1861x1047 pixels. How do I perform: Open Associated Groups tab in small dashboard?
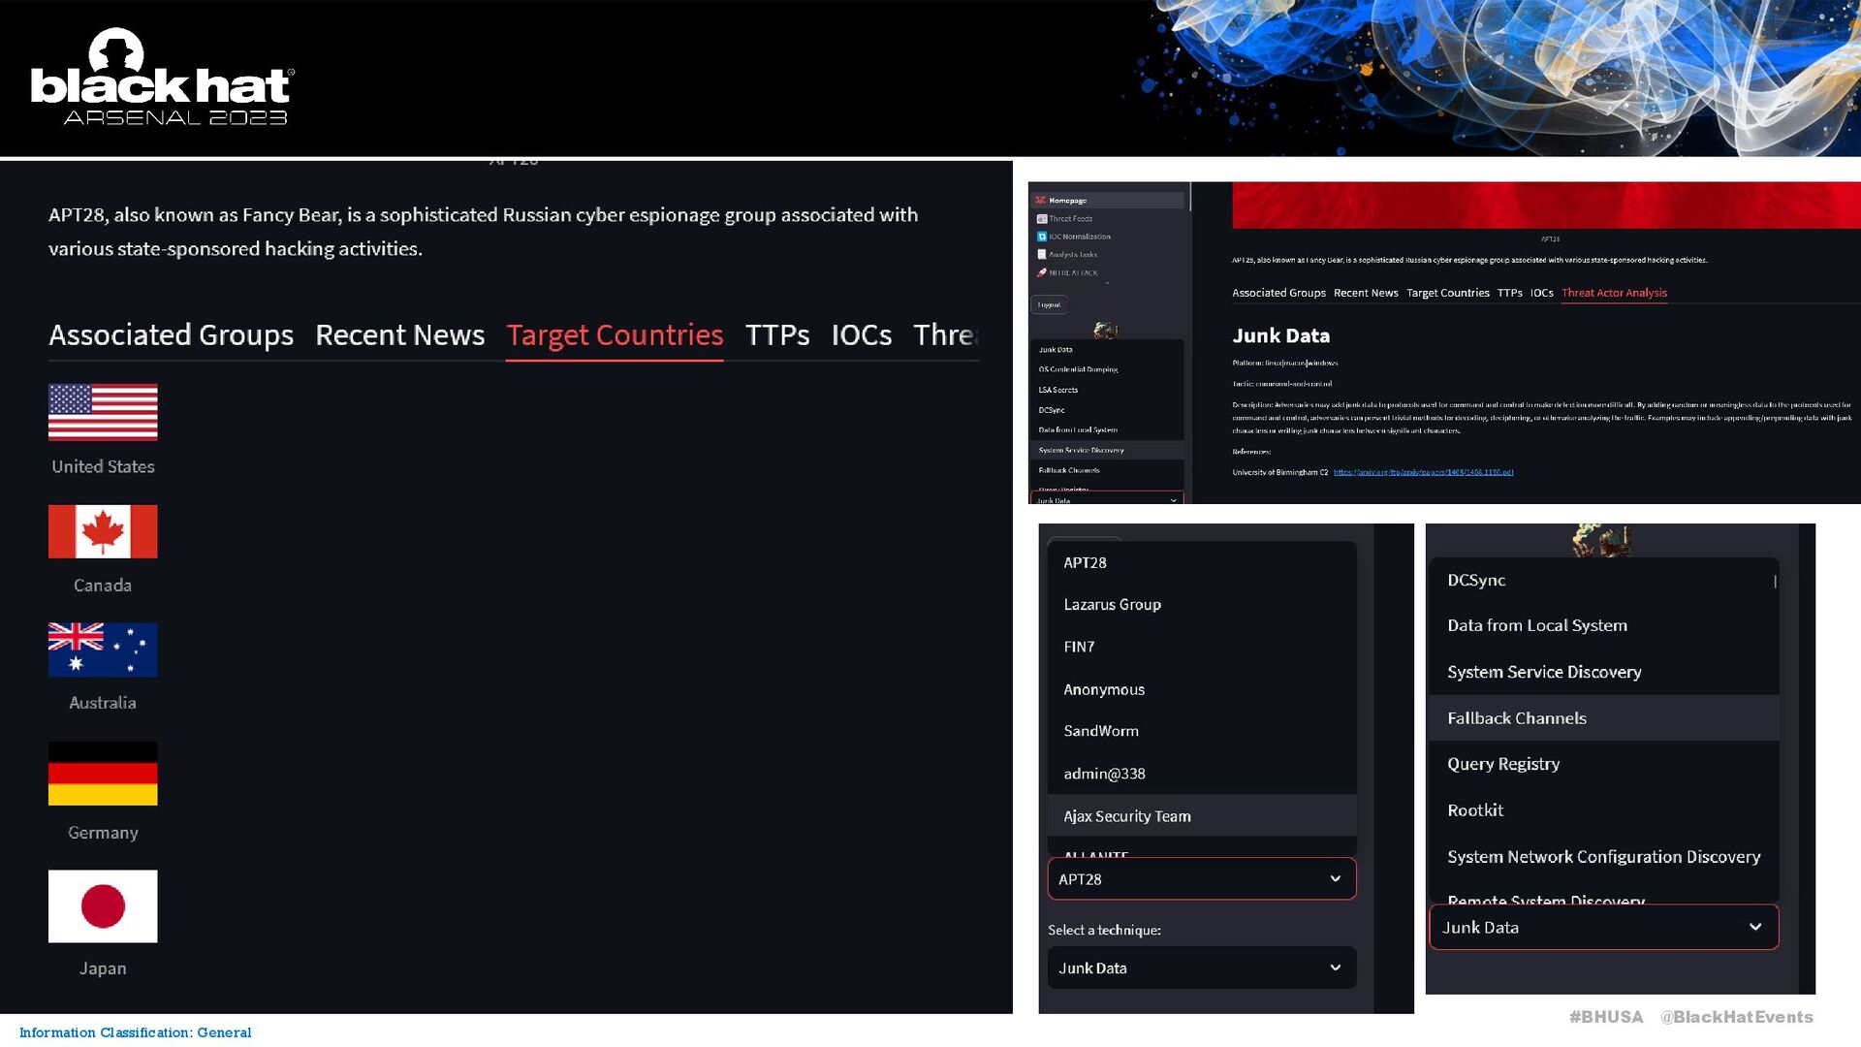coord(1278,293)
